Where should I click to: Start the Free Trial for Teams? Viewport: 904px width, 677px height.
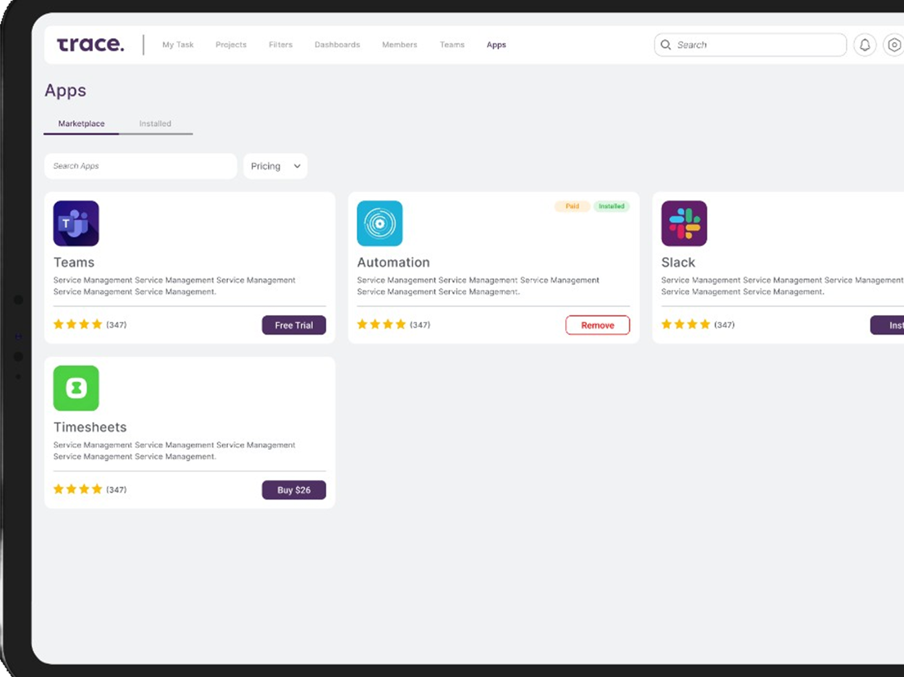[x=294, y=325]
